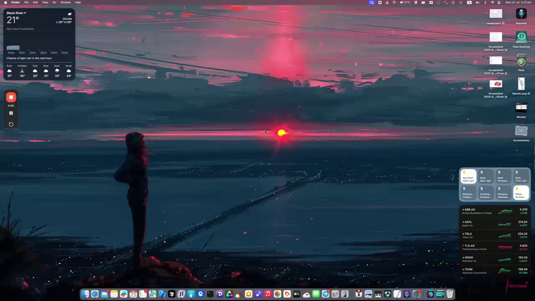This screenshot has height=301, width=535.
Task: Open Time Machine menu bar icon
Action: (x=461, y=3)
